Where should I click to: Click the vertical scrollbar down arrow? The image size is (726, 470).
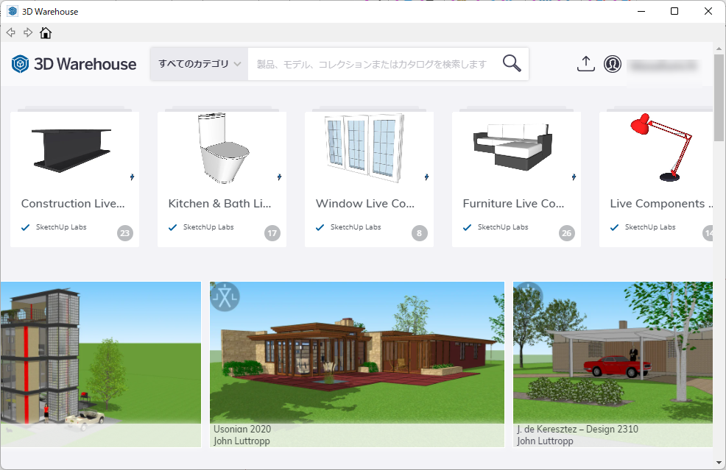(719, 463)
